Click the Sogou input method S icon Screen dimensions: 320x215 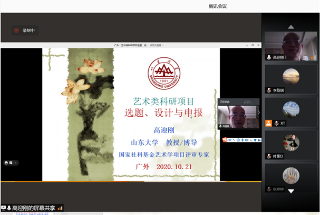[225, 139]
